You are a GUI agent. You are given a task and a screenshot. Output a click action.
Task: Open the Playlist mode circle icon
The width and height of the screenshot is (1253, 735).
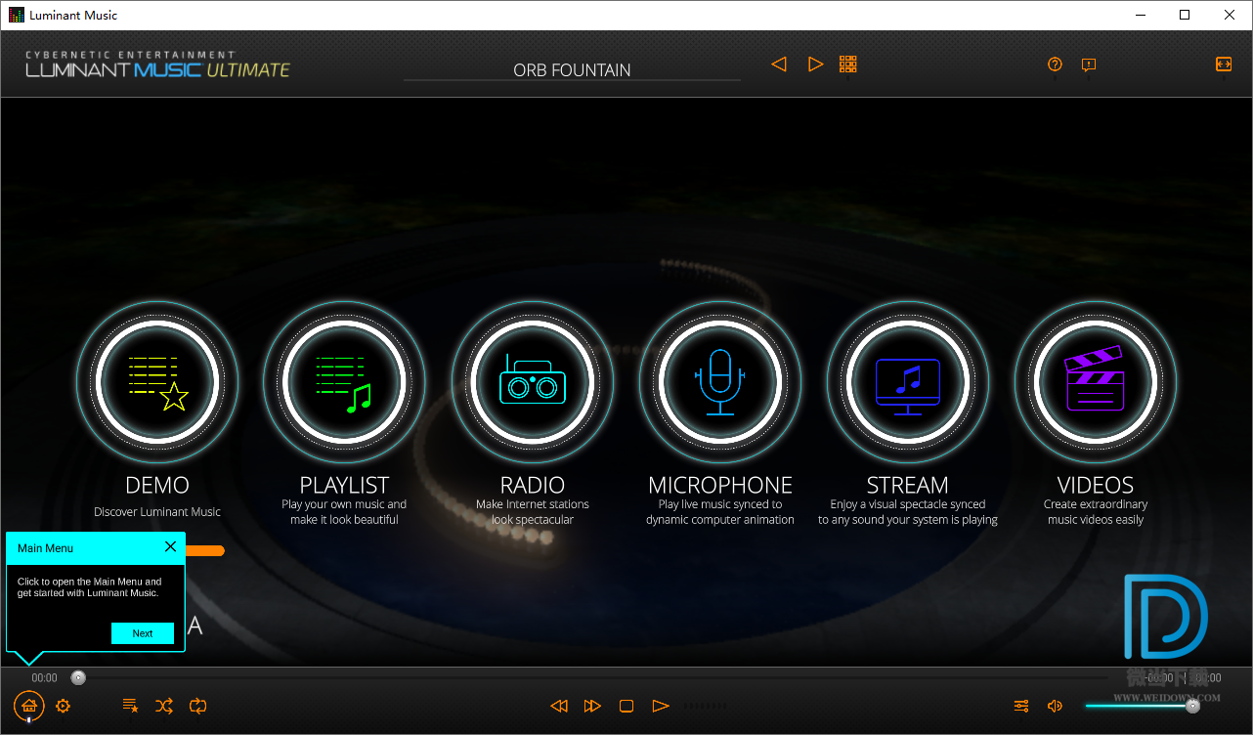tap(344, 381)
